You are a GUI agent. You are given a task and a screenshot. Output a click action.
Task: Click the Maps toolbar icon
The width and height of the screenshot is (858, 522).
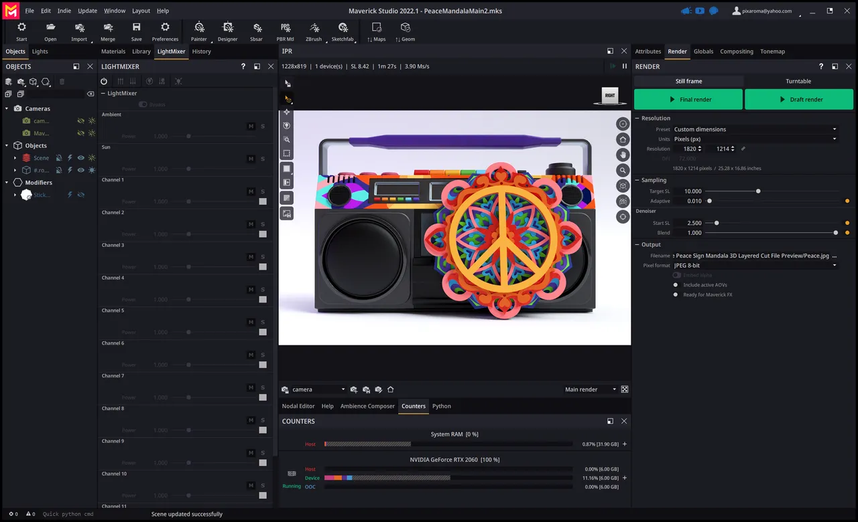coord(377,31)
